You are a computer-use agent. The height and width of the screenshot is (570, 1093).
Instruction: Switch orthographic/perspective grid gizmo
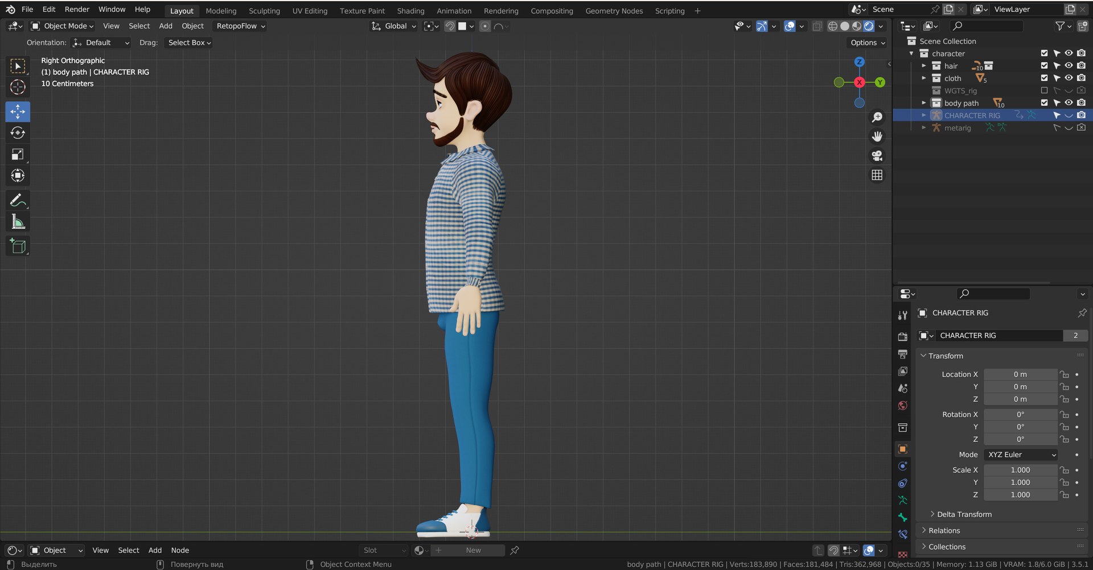click(x=877, y=175)
